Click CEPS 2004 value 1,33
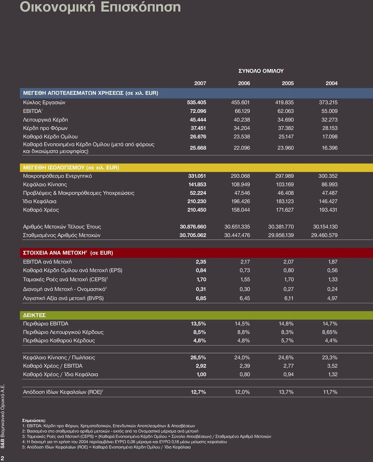 pyautogui.click(x=332, y=279)
